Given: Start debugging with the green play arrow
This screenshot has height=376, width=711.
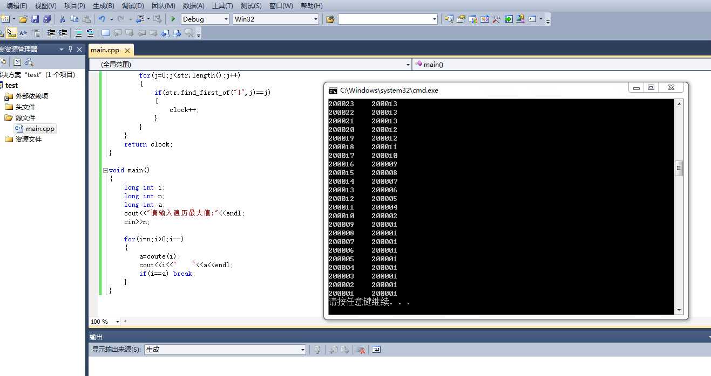Looking at the screenshot, I should [173, 19].
